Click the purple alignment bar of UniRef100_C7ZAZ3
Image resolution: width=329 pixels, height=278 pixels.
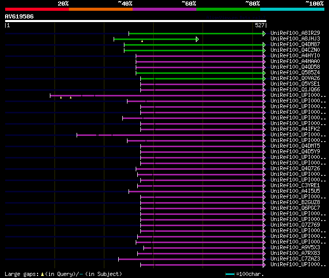point(191,260)
